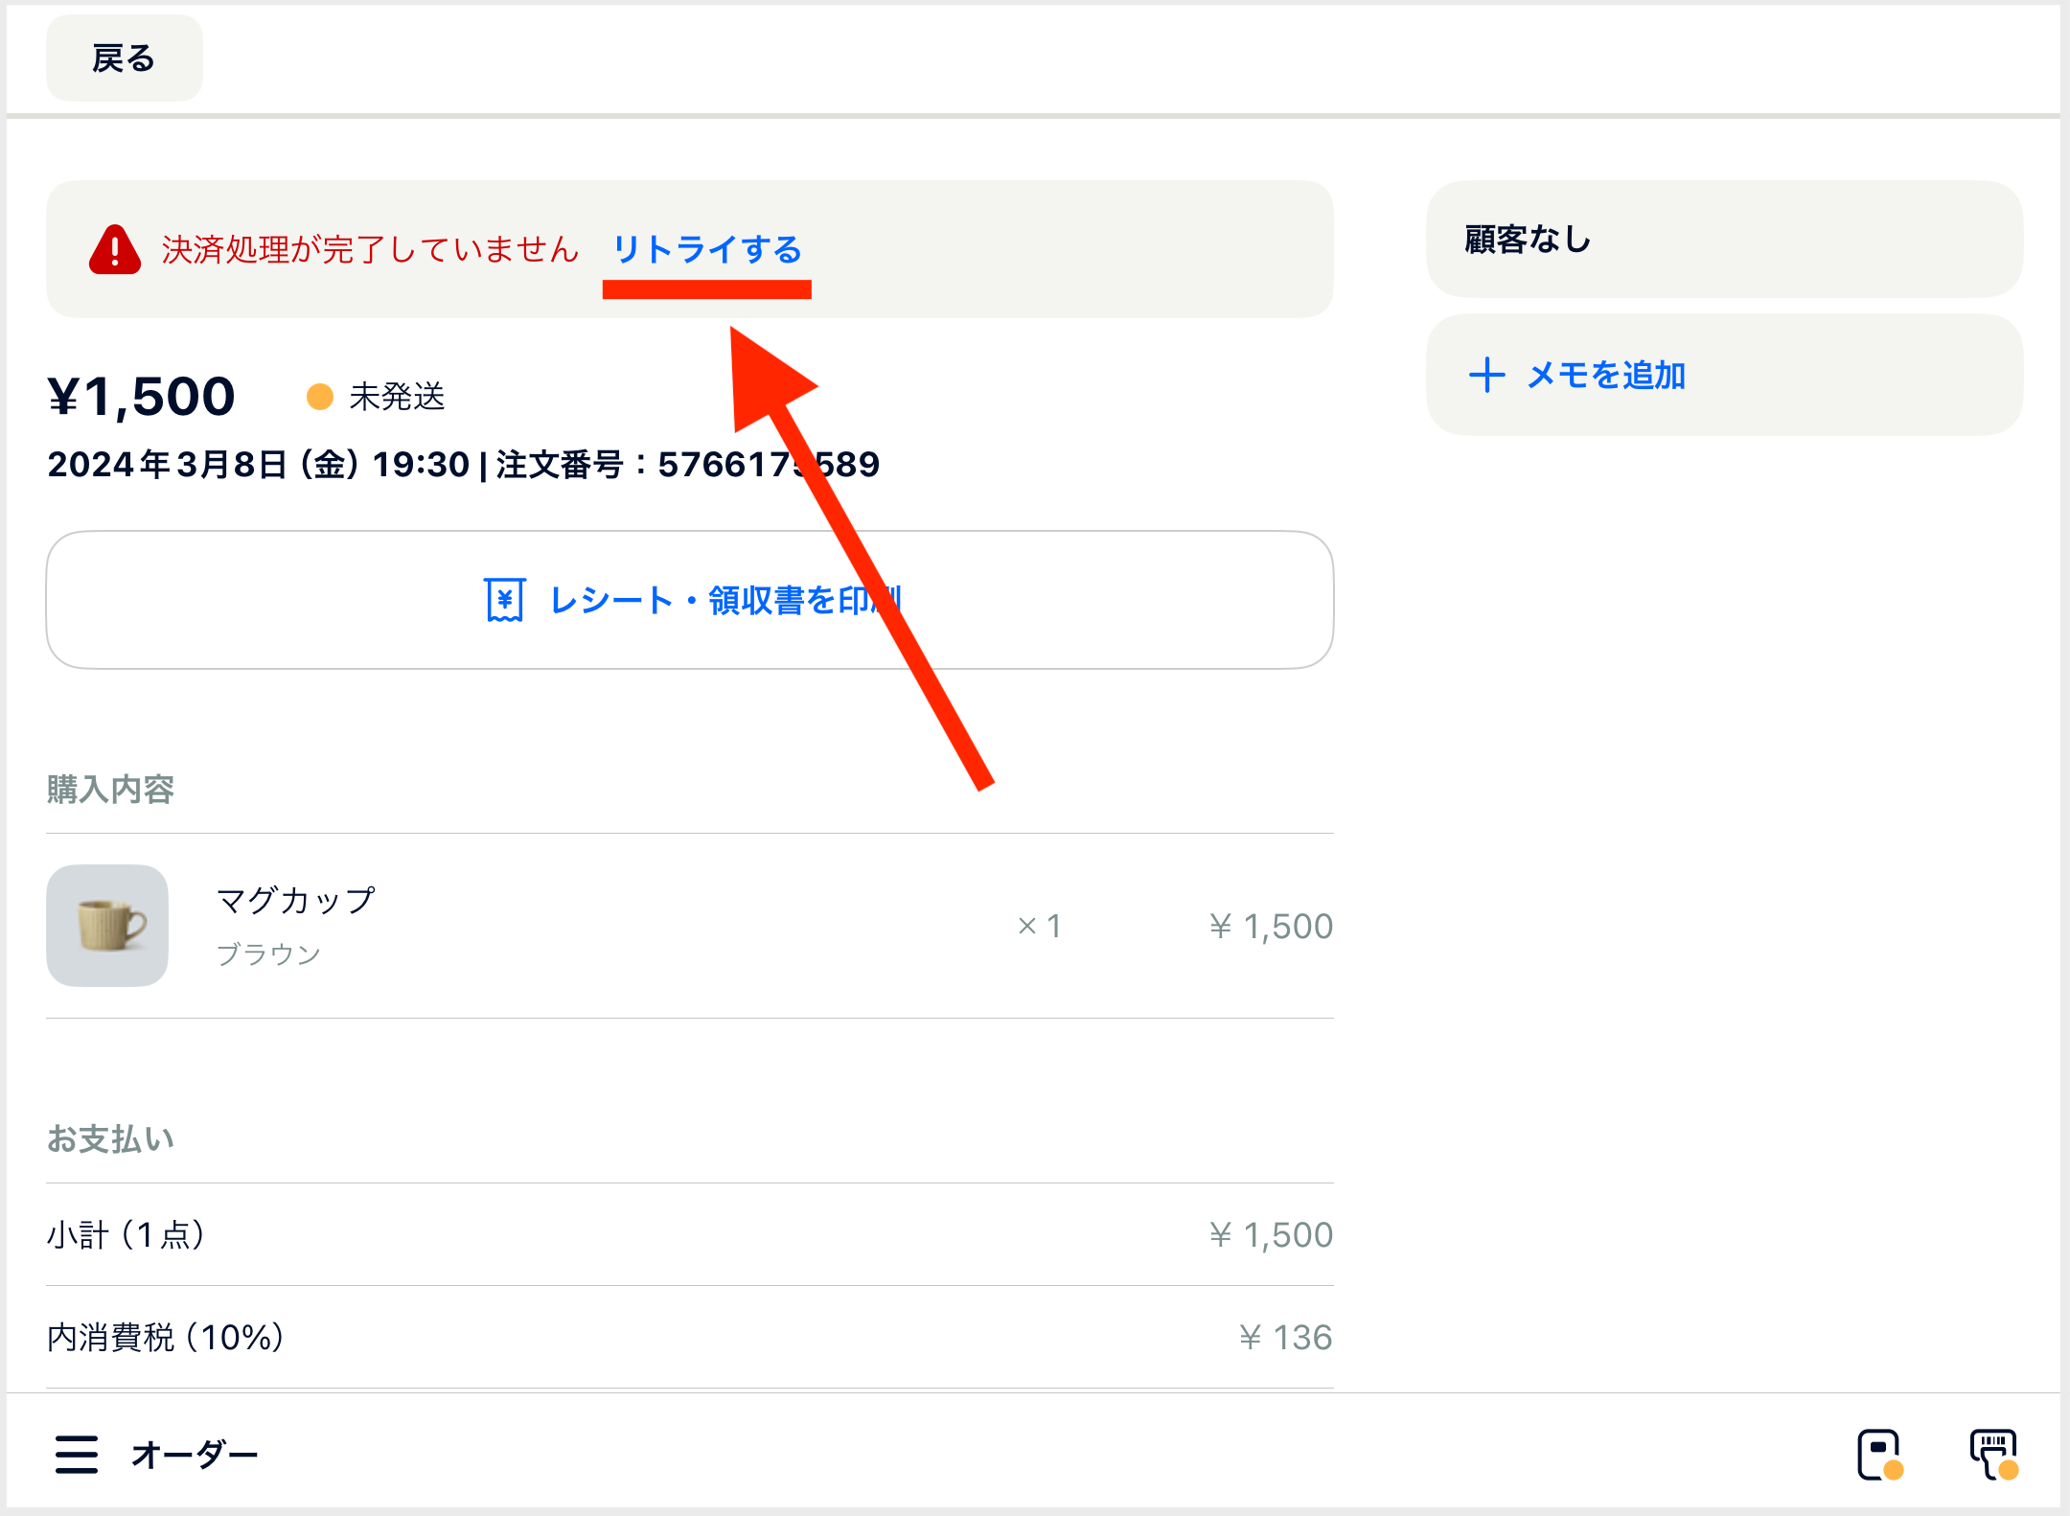Open the receipt printer status icon
The image size is (2070, 1516).
(x=1994, y=1455)
